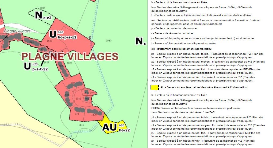Click the large Ns zone label
This screenshot has height=148, width=273.
[141, 41]
